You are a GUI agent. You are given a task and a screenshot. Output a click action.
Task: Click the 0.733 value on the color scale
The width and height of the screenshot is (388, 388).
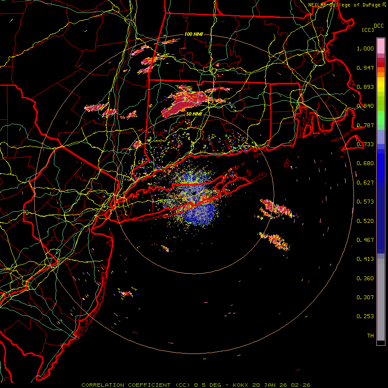(365, 144)
